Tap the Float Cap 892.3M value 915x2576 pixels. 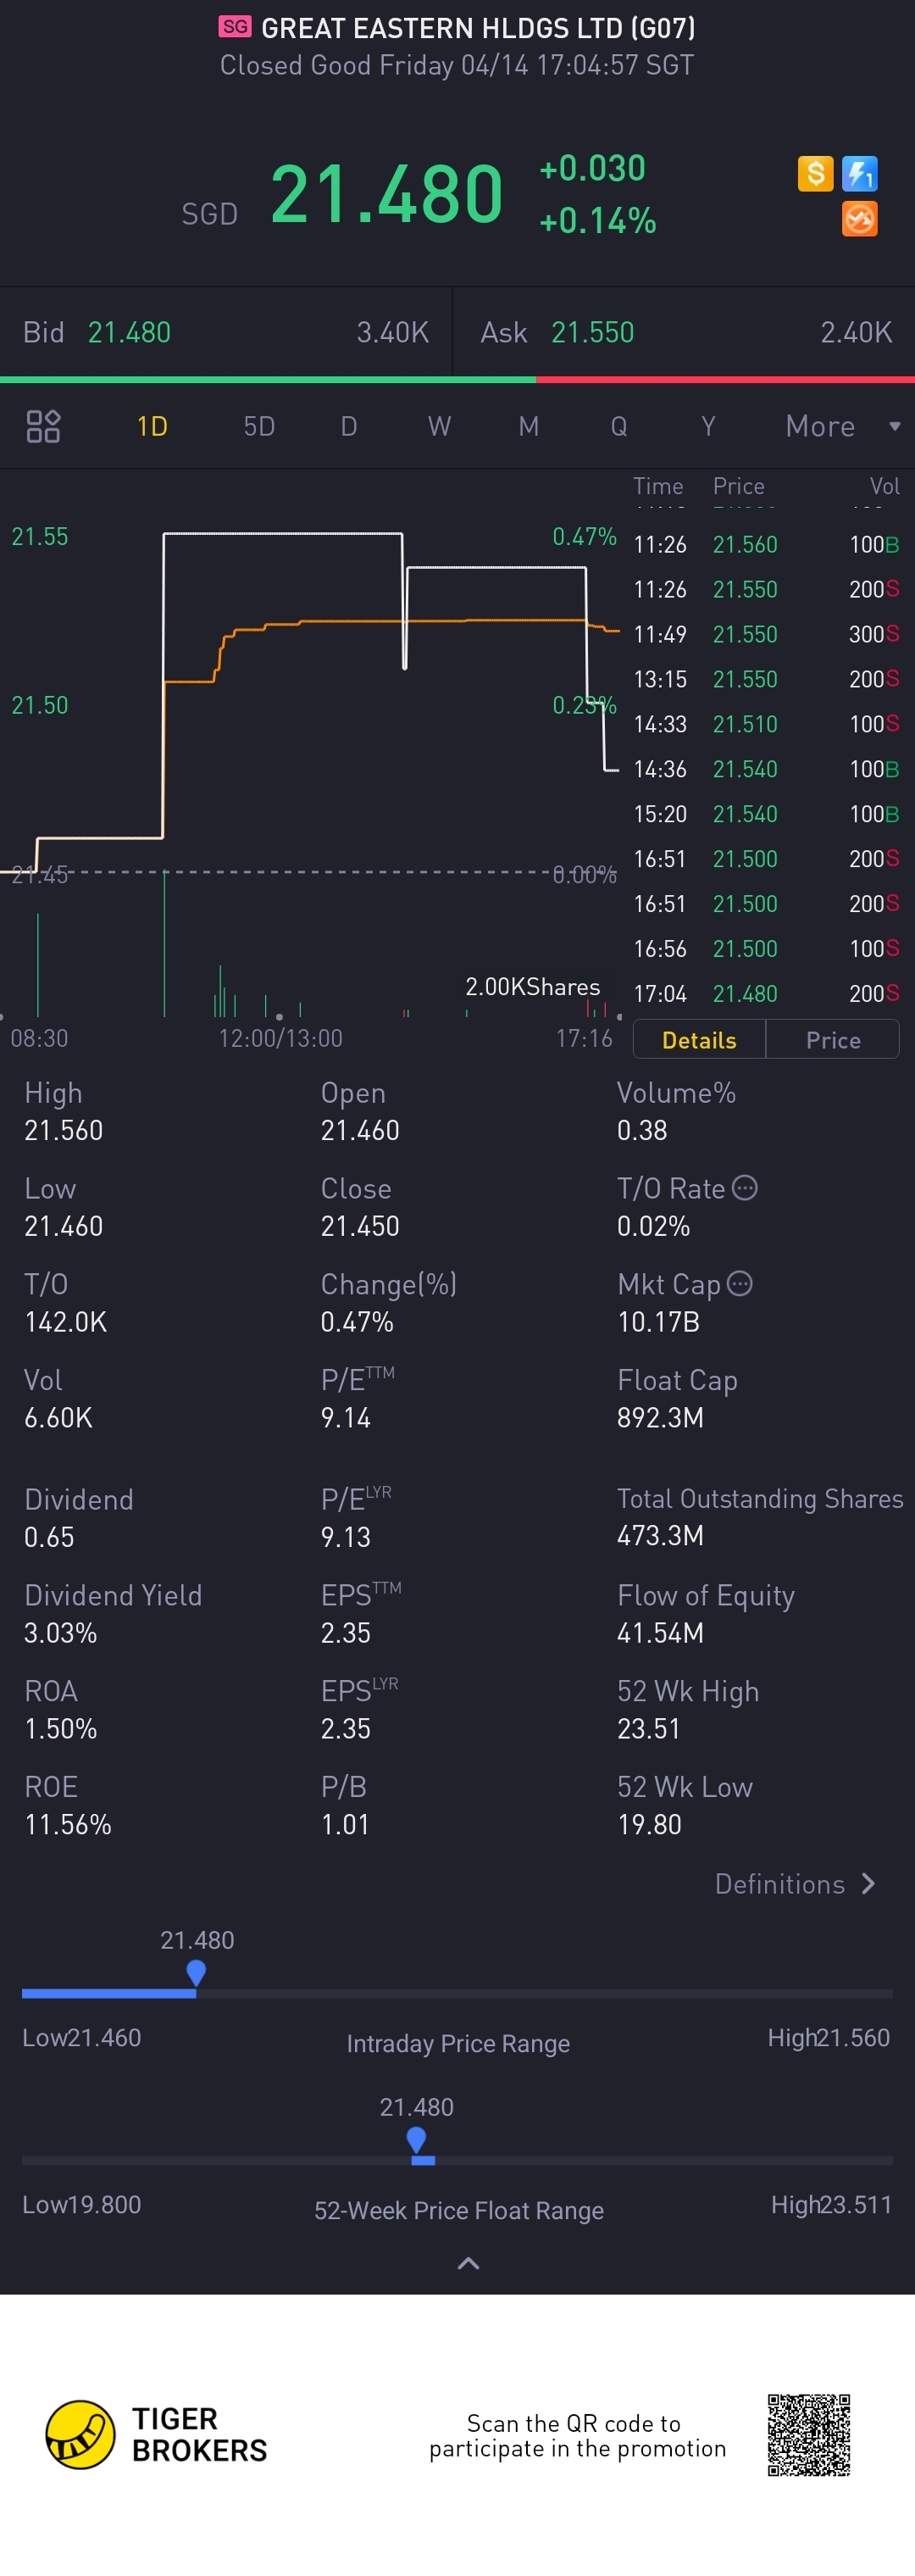[660, 1417]
